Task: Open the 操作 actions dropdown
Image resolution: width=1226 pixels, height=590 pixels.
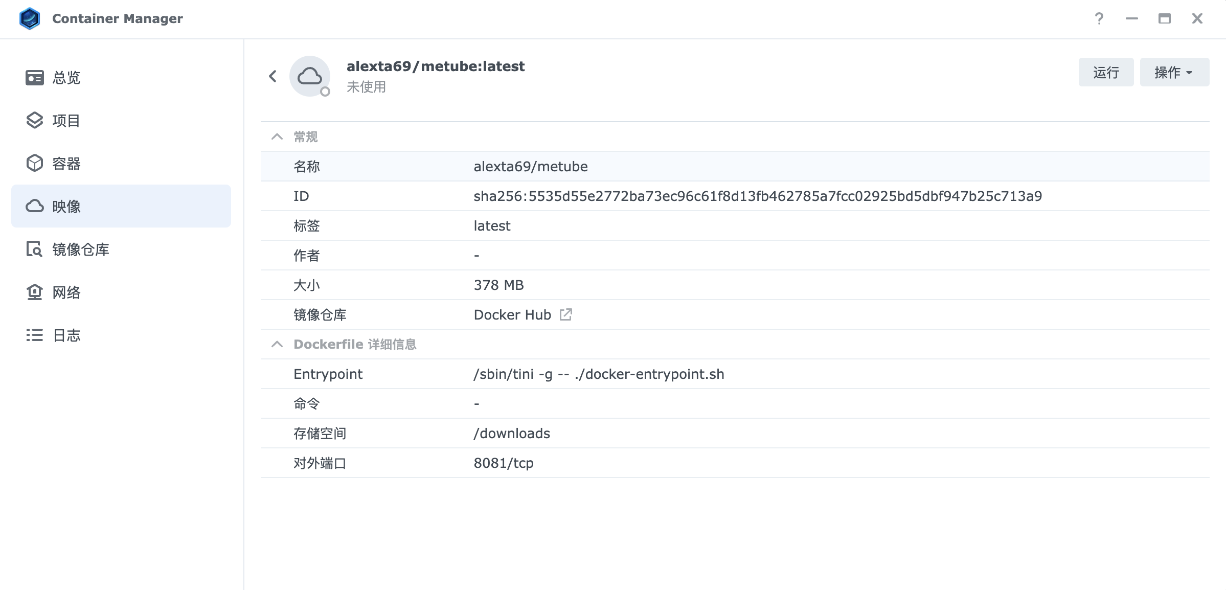Action: click(1174, 72)
